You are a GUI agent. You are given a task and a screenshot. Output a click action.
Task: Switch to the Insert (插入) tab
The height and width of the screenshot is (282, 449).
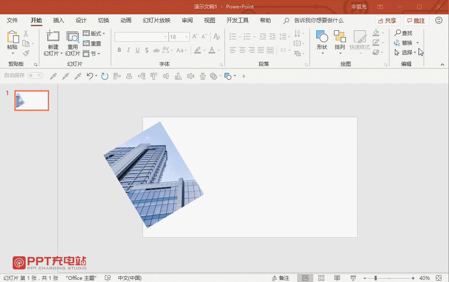click(58, 20)
